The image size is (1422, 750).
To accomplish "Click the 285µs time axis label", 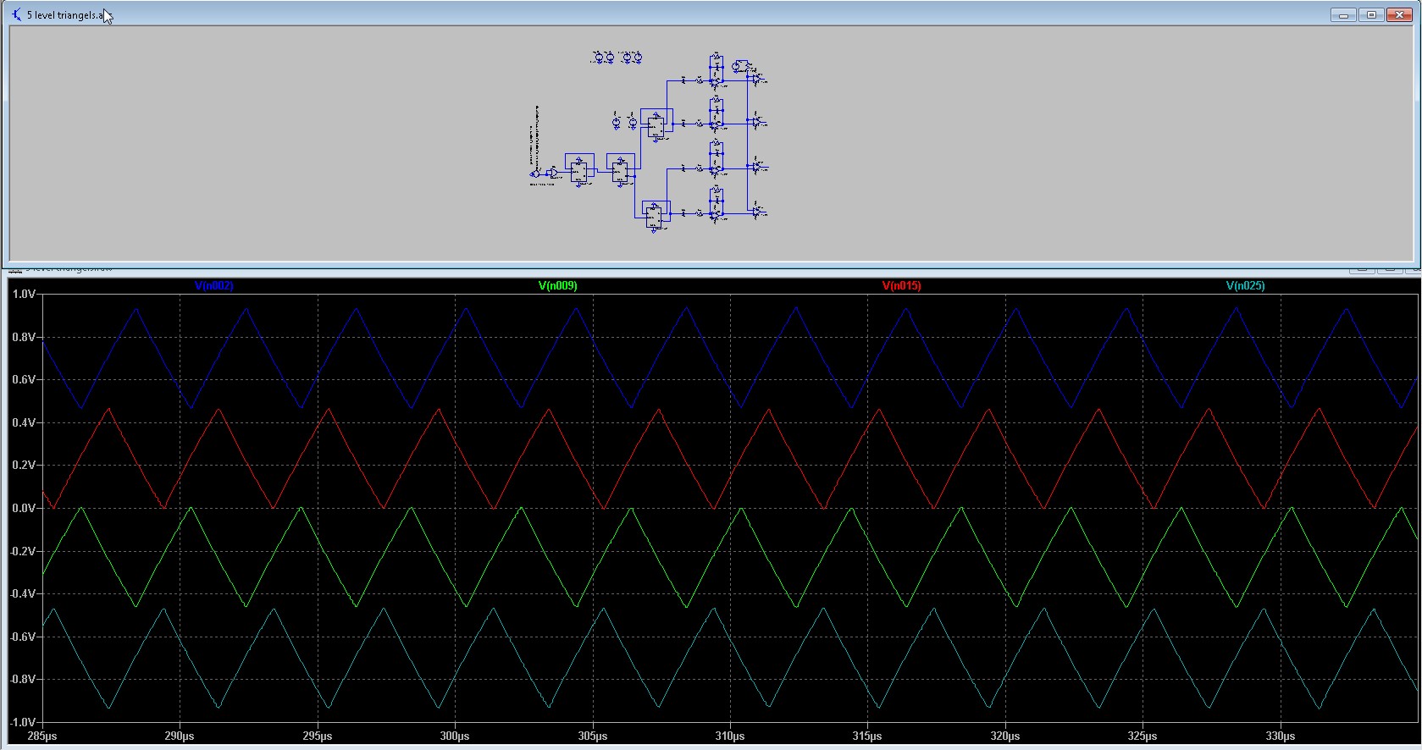I will click(42, 736).
